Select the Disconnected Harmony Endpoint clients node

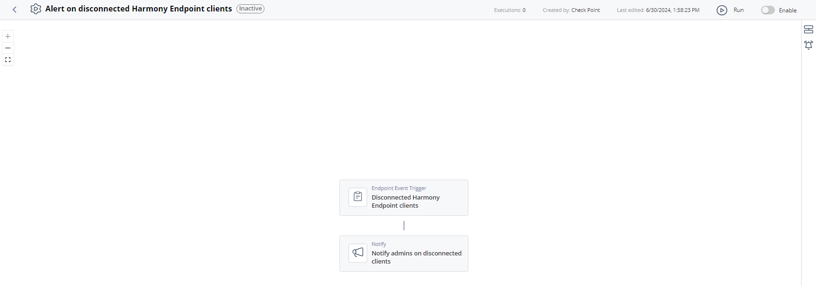(403, 198)
